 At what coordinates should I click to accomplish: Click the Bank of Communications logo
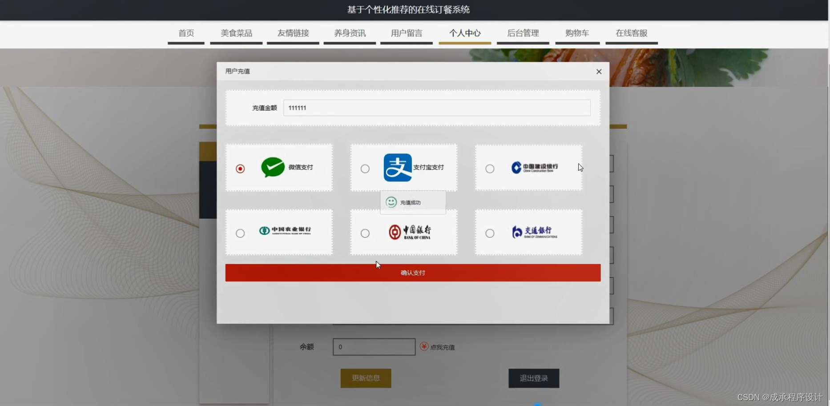tap(534, 232)
